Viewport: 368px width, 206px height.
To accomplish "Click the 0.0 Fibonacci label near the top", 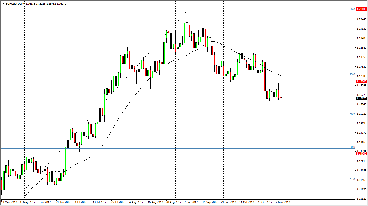I will click(352, 9).
